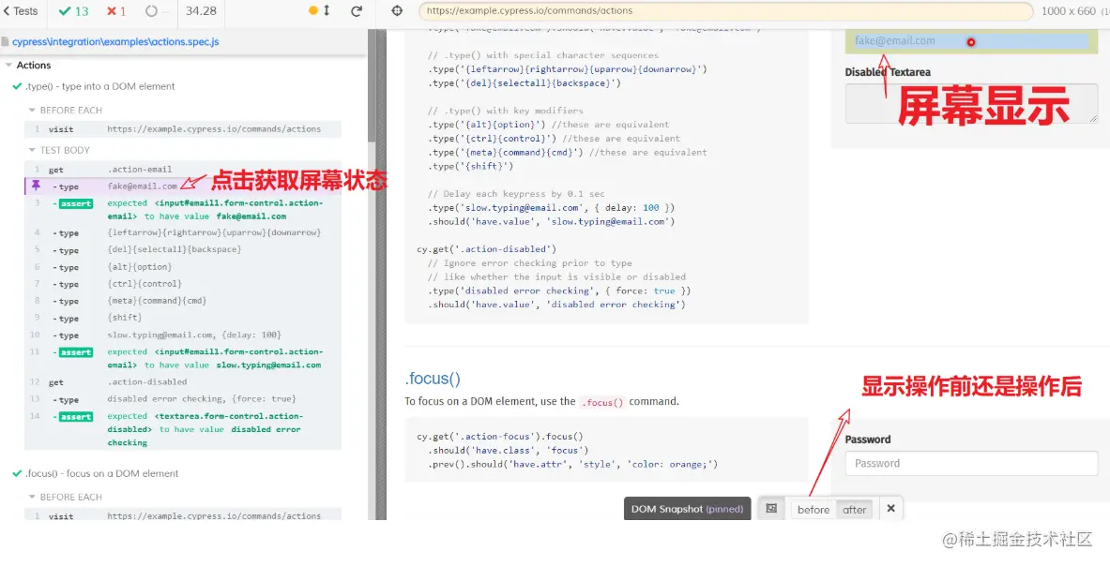Click the email input containing fake@email.com

(971, 41)
